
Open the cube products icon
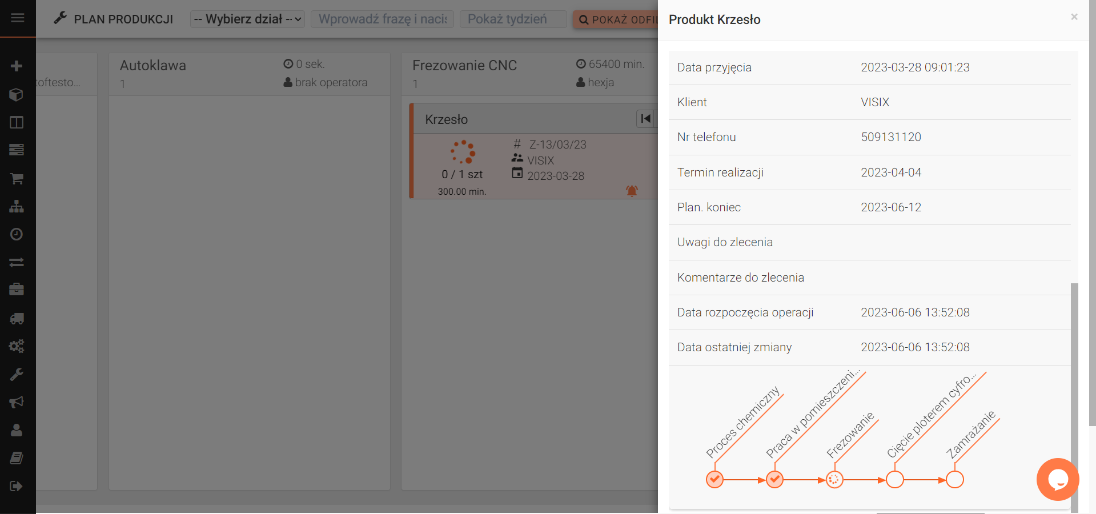click(17, 94)
